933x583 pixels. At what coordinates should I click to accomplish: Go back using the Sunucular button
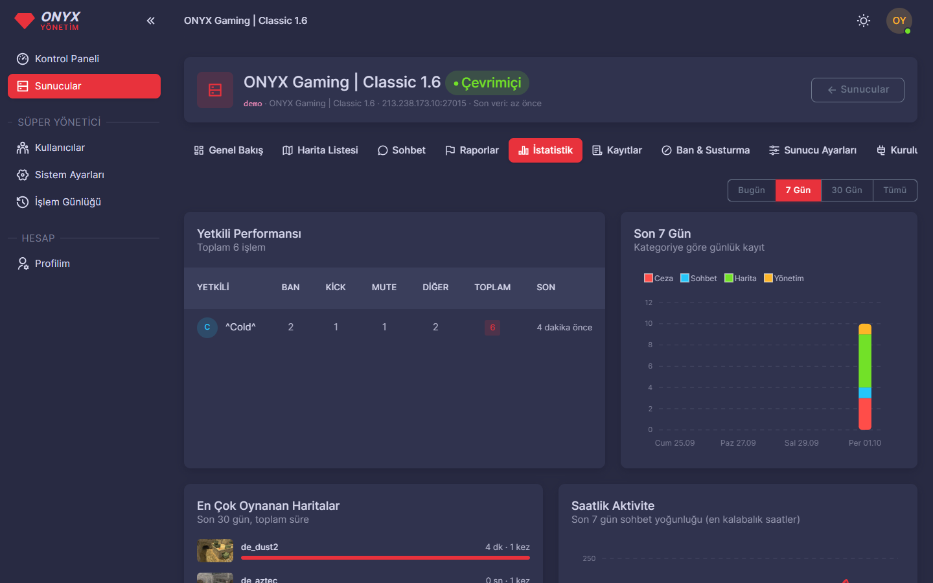coord(858,90)
